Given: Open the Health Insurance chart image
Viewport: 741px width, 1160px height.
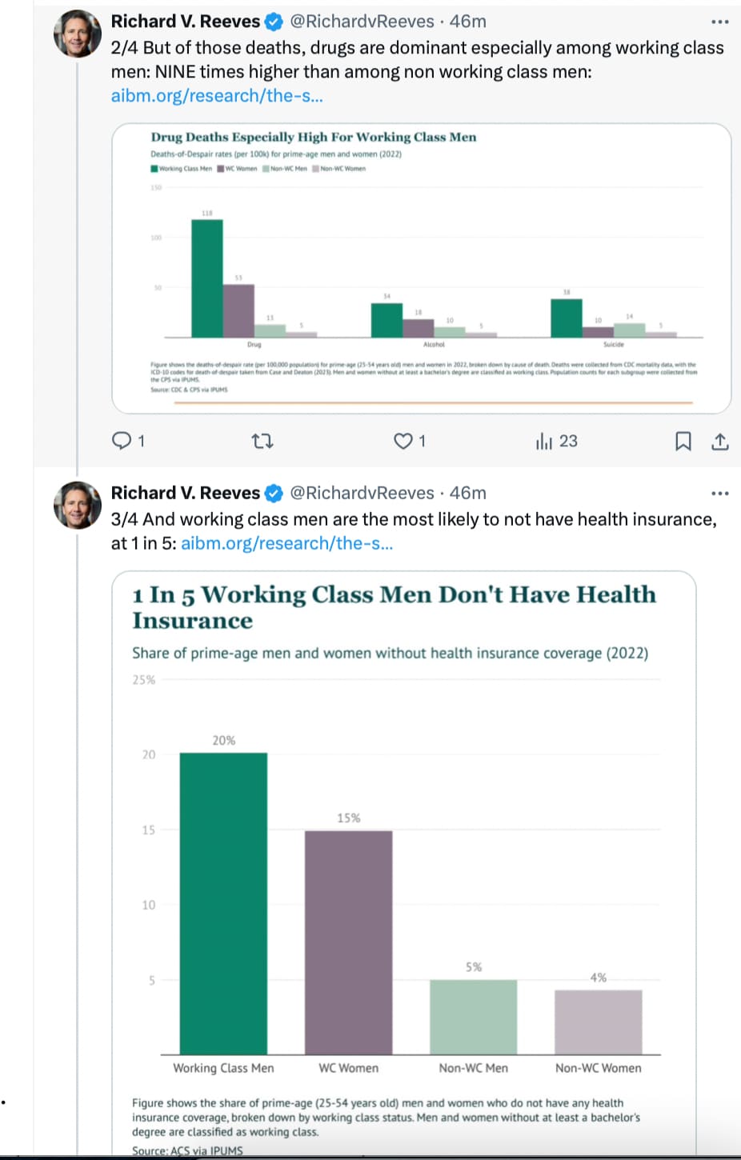Looking at the screenshot, I should coord(404,863).
